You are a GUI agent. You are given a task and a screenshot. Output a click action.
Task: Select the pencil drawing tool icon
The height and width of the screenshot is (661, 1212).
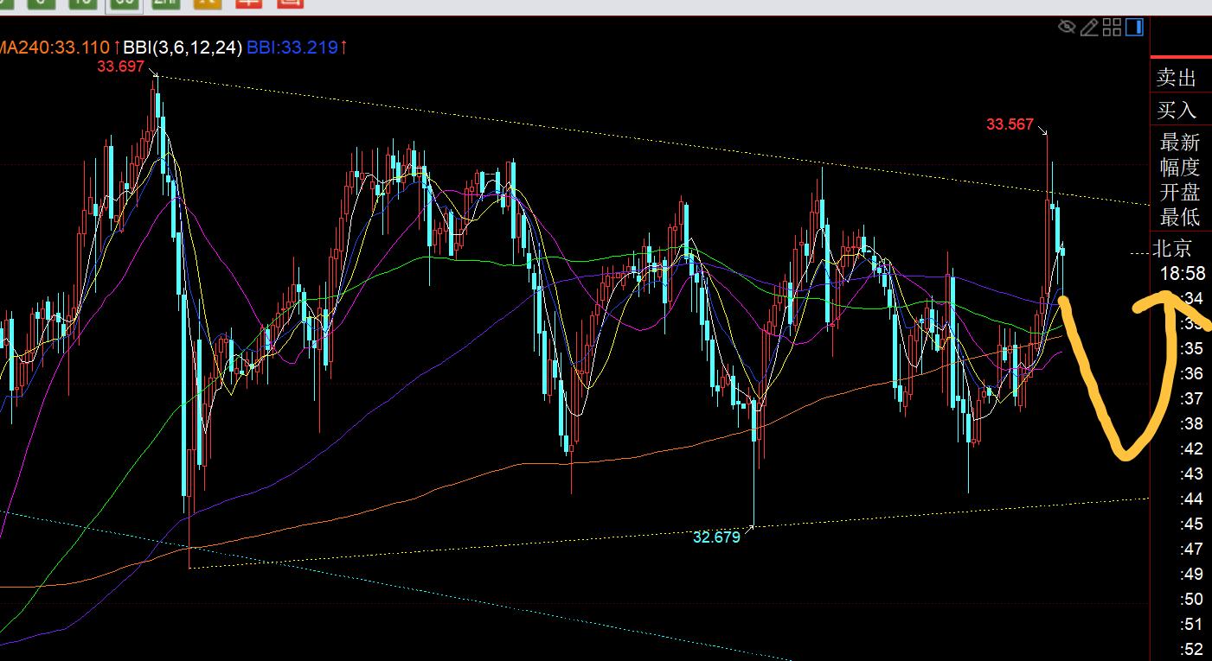pyautogui.click(x=1089, y=28)
